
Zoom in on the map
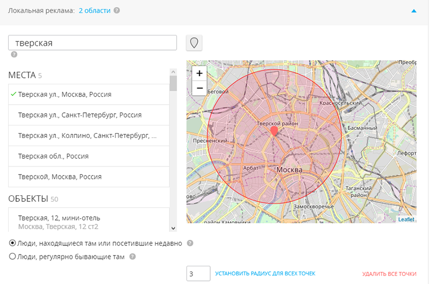(x=199, y=74)
